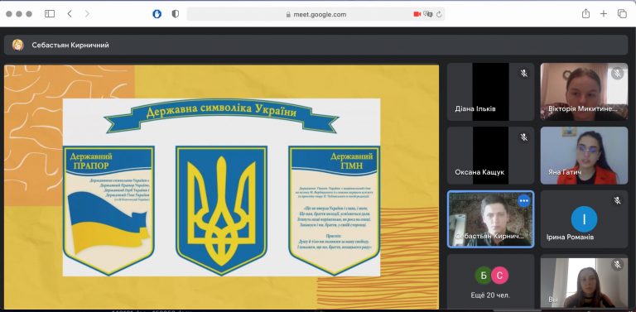This screenshot has height=312, width=636.
Task: Select Вікторія Микитине's video tile
Action: pyautogui.click(x=584, y=92)
